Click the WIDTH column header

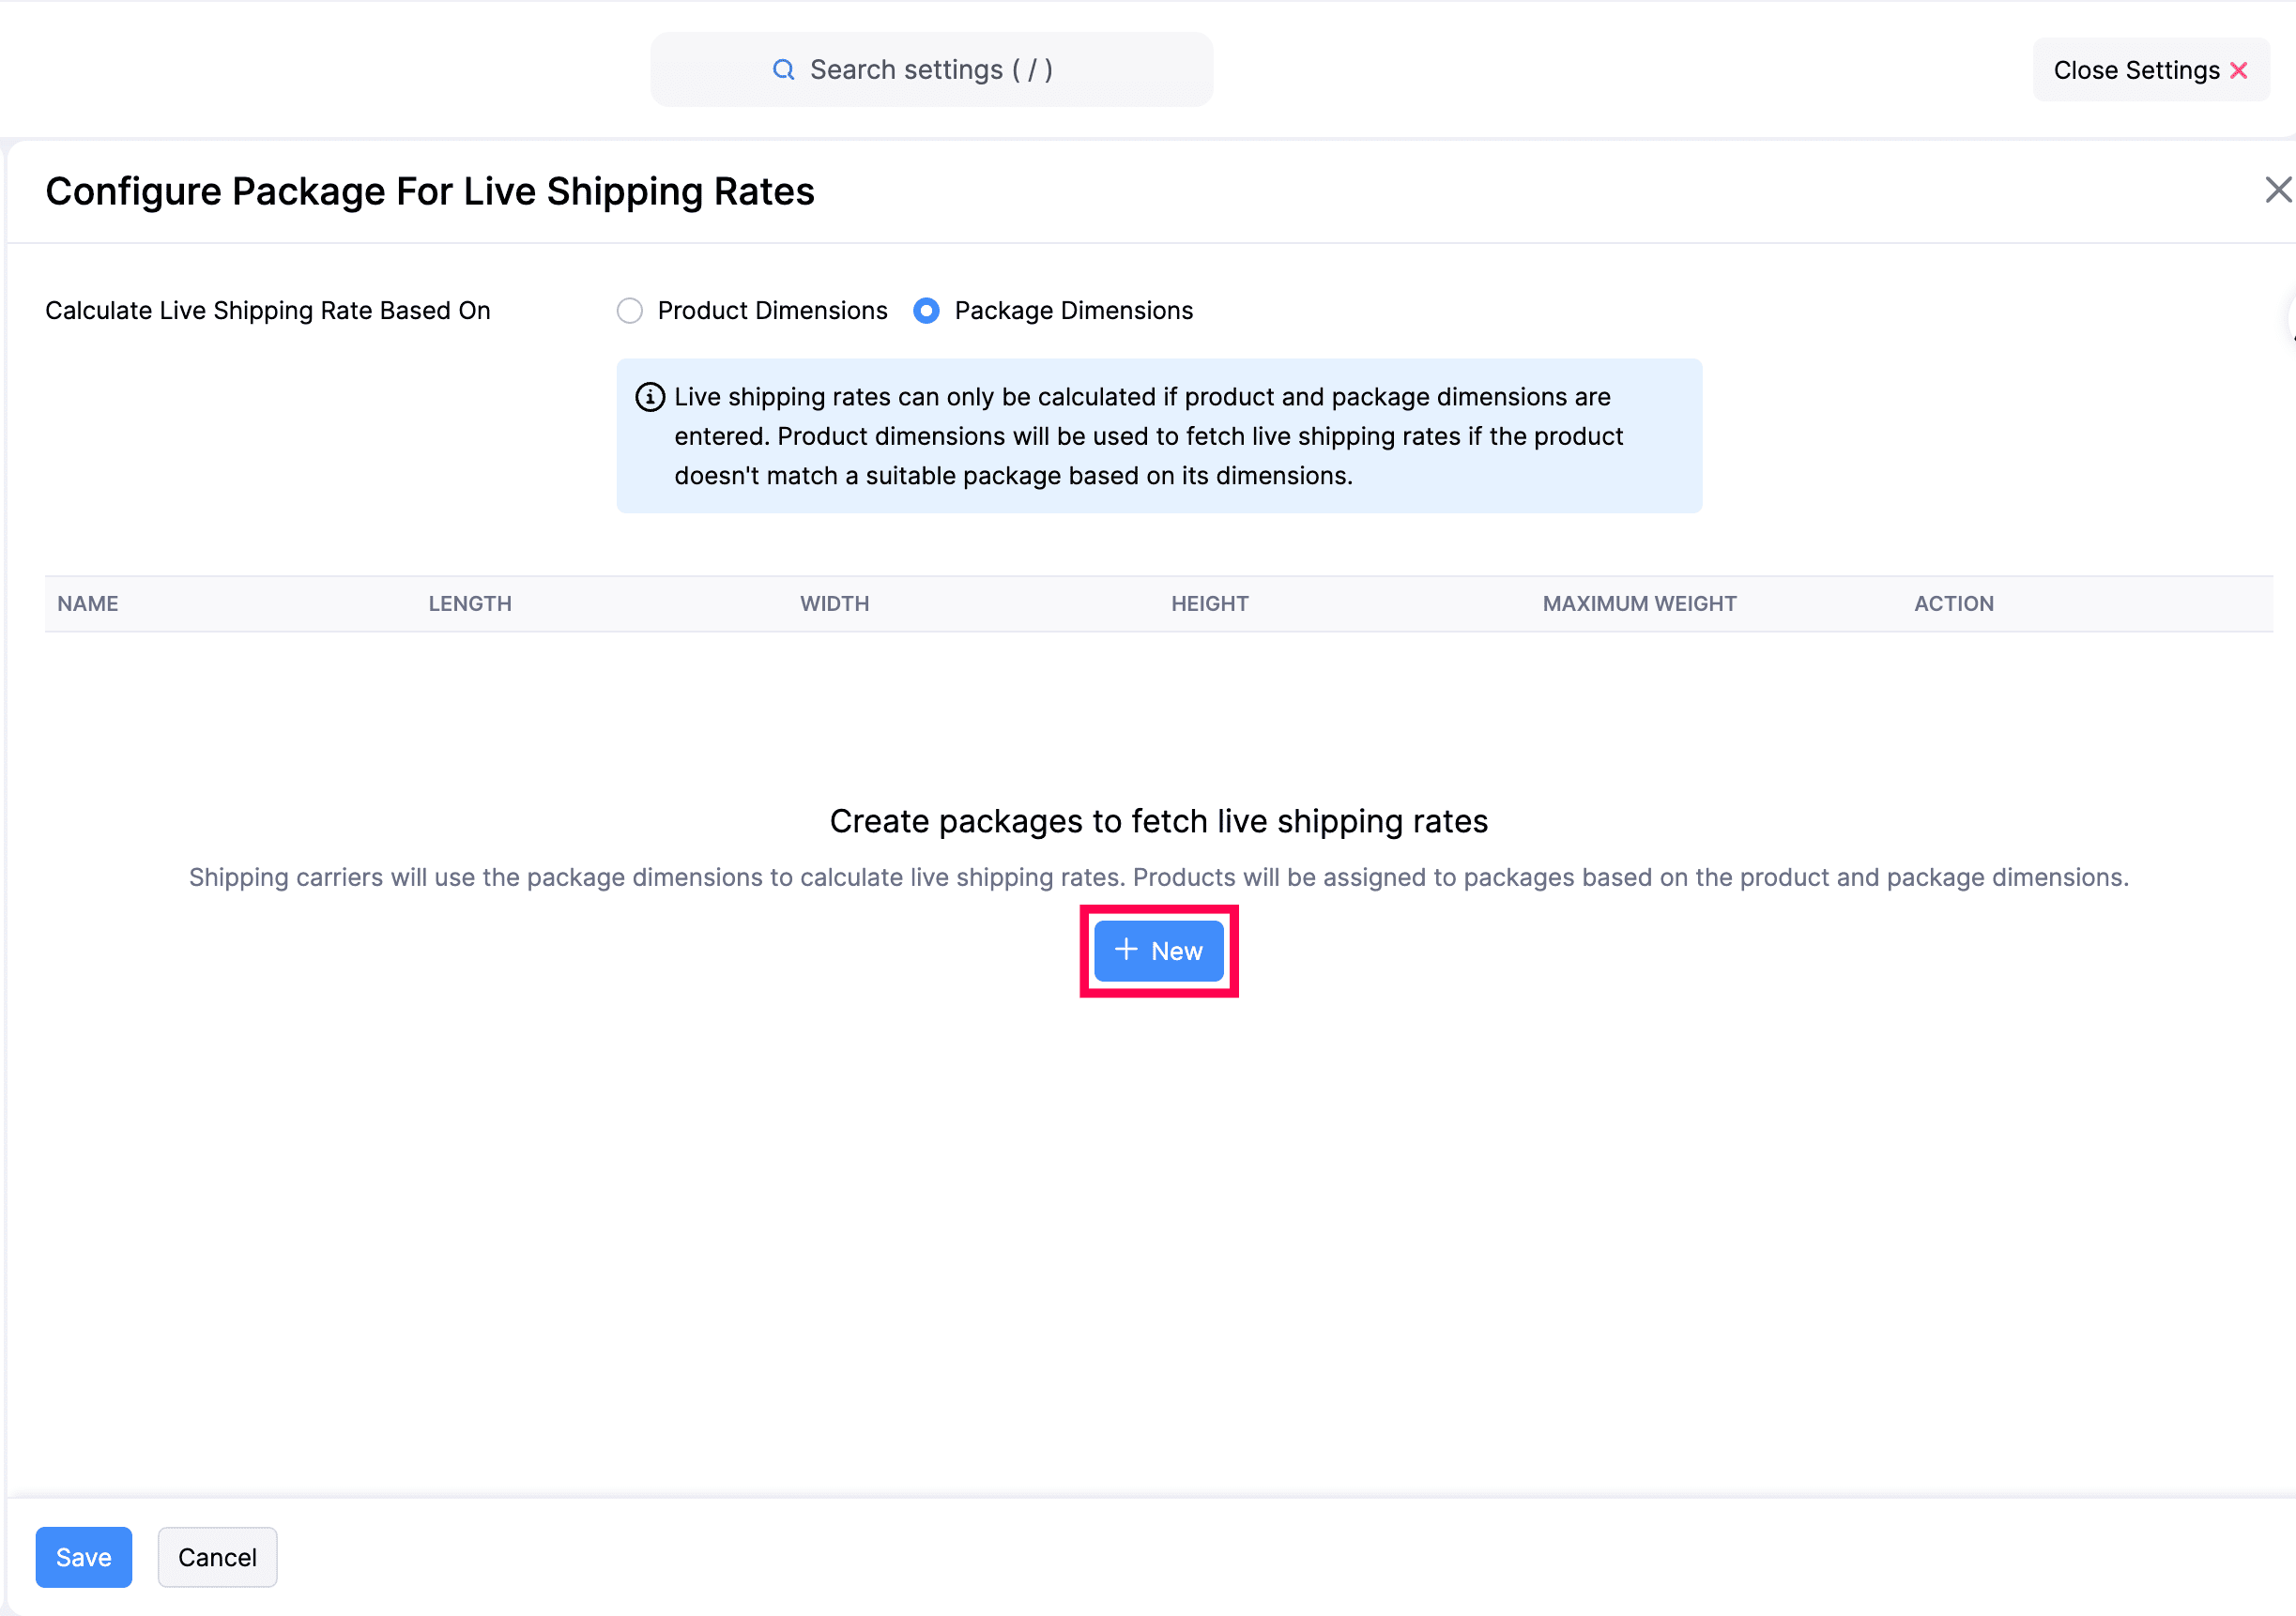click(x=835, y=604)
